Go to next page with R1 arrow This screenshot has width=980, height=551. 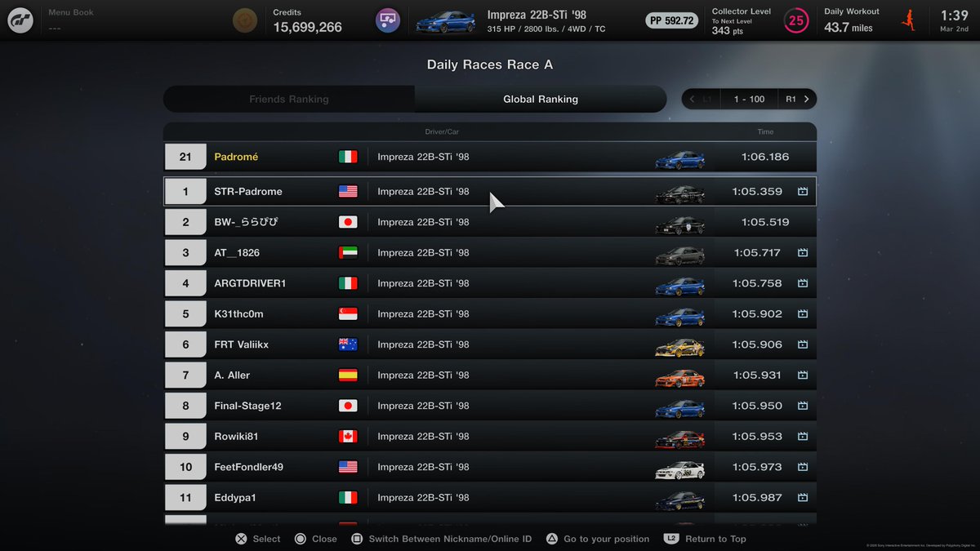pyautogui.click(x=797, y=99)
